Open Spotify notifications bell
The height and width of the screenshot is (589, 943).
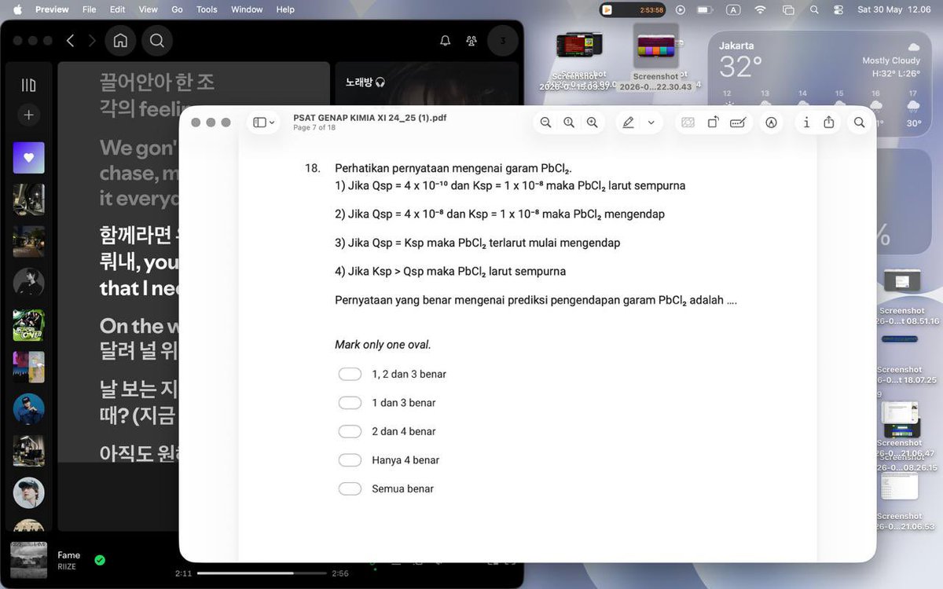click(446, 41)
